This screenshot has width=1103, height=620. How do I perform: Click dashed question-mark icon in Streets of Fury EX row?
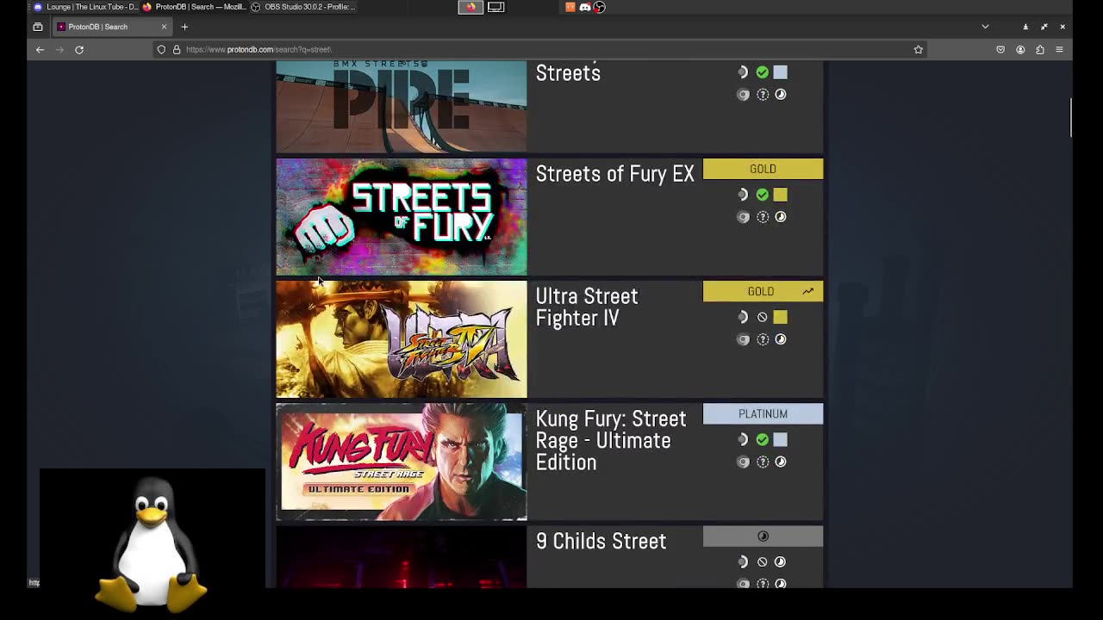coord(762,217)
